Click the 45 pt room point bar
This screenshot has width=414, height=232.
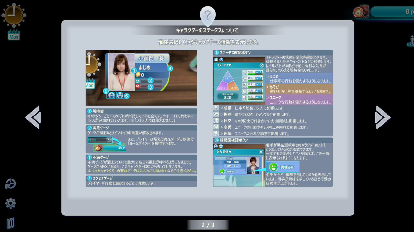click(x=114, y=148)
